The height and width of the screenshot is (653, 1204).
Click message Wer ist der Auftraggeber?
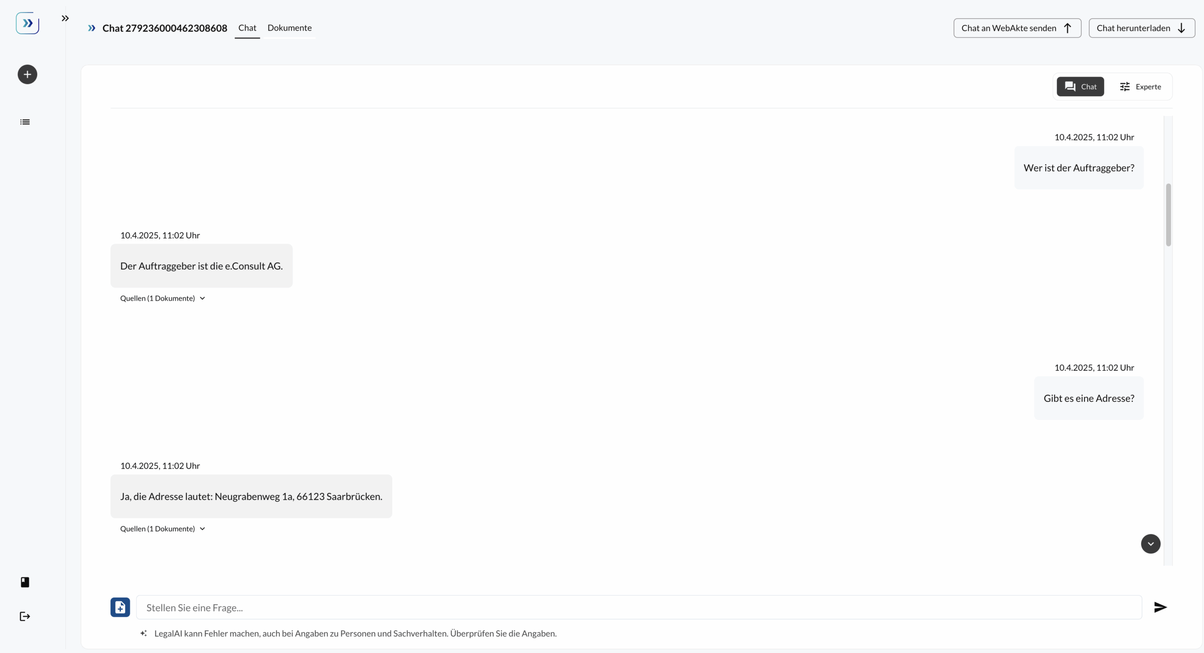coord(1079,168)
